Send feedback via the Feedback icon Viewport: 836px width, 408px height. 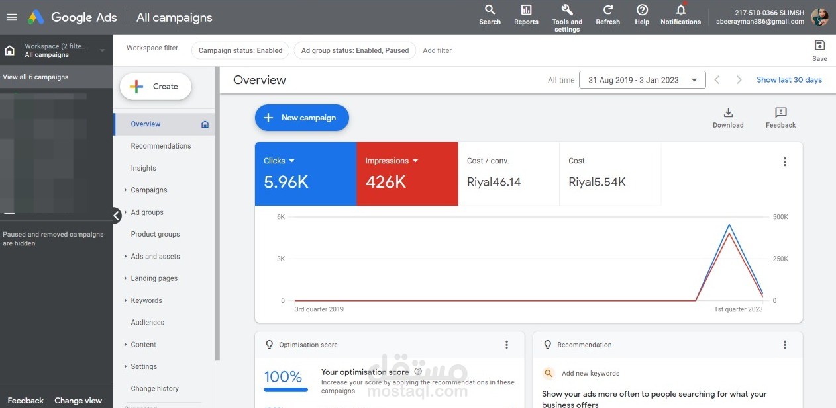[780, 118]
